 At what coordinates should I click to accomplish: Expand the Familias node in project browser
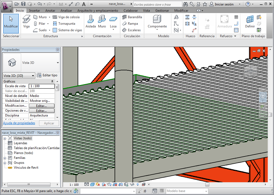(x=5, y=158)
